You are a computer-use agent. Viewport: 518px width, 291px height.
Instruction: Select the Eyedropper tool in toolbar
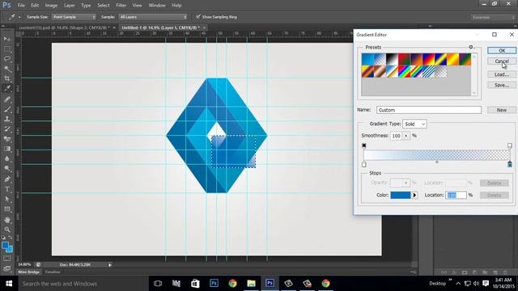(7, 88)
